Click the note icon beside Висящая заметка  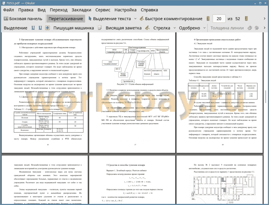(x=100, y=28)
